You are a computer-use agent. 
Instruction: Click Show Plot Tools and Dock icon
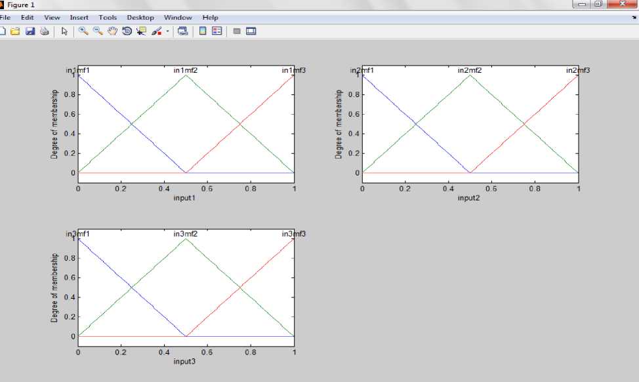pos(251,31)
